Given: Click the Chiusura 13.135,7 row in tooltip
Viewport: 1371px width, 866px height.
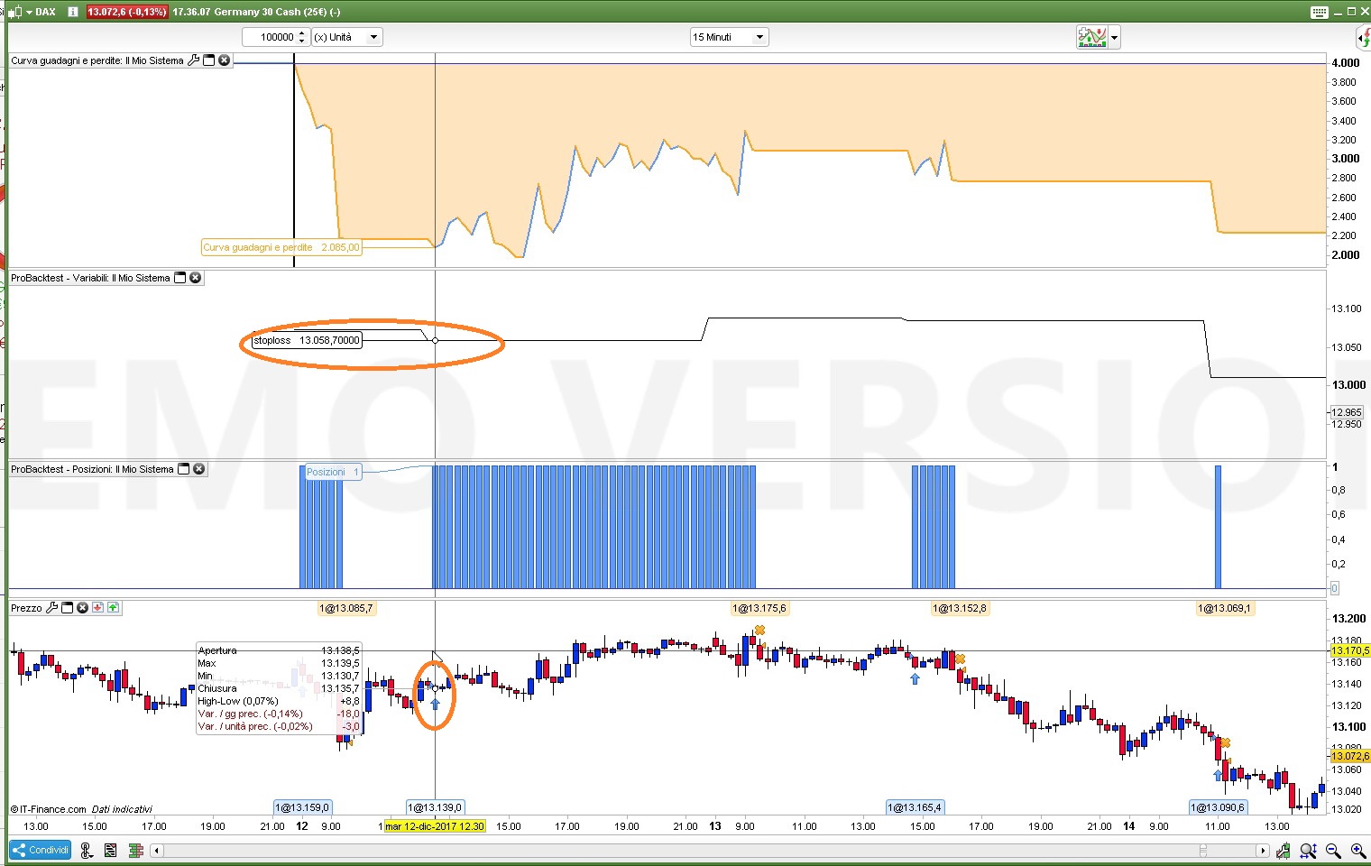Looking at the screenshot, I should click(x=279, y=688).
